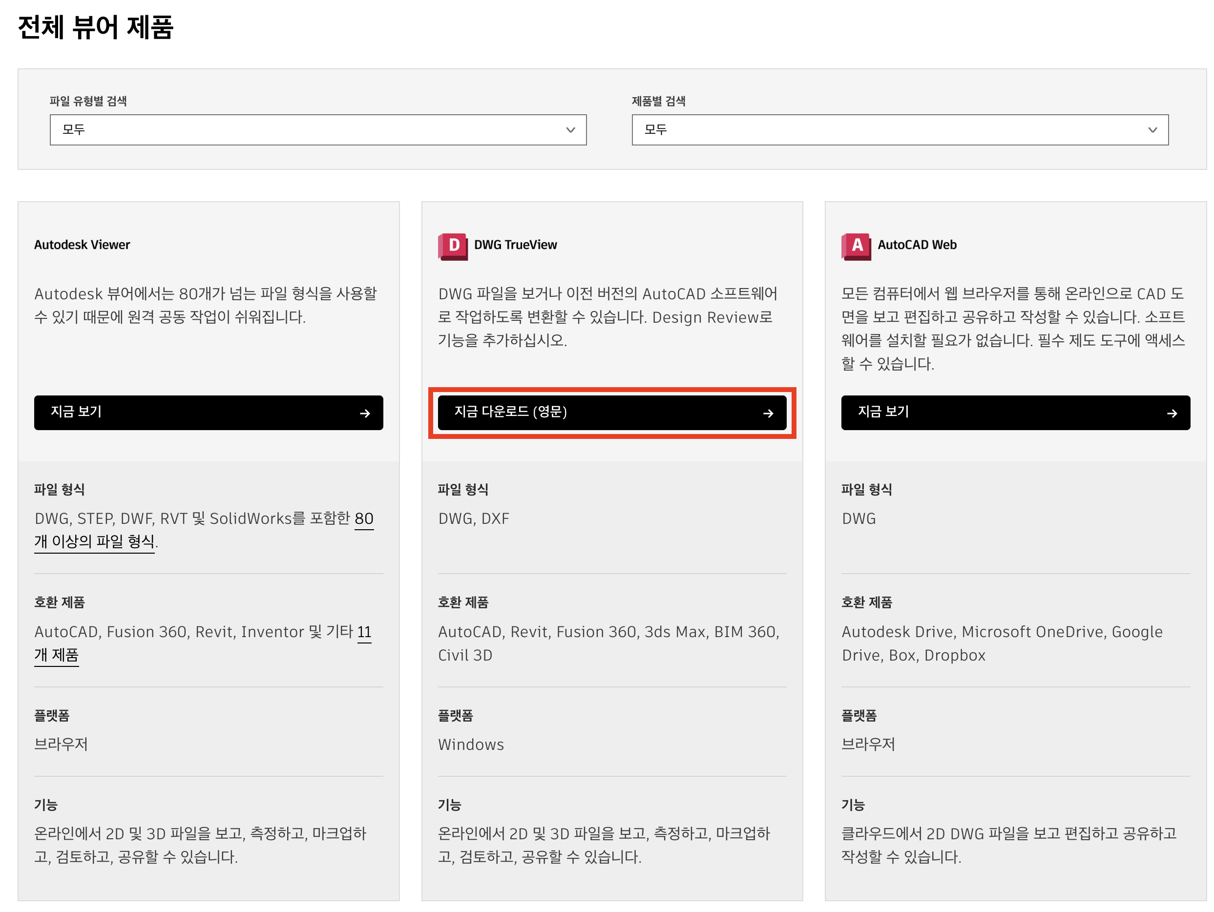This screenshot has width=1214, height=912.
Task: Click the DWG TrueView title text
Action: pos(515,245)
